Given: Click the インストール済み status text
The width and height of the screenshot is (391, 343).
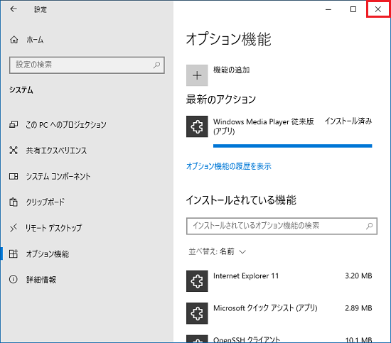Looking at the screenshot, I should (x=348, y=121).
